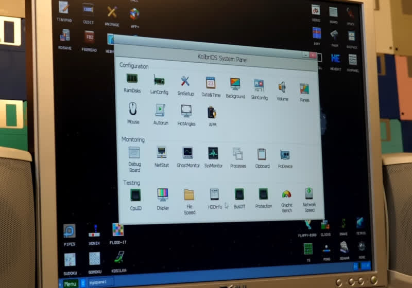Launch the SYSPANEL desktop icon
412x288 pixels.
(353, 63)
